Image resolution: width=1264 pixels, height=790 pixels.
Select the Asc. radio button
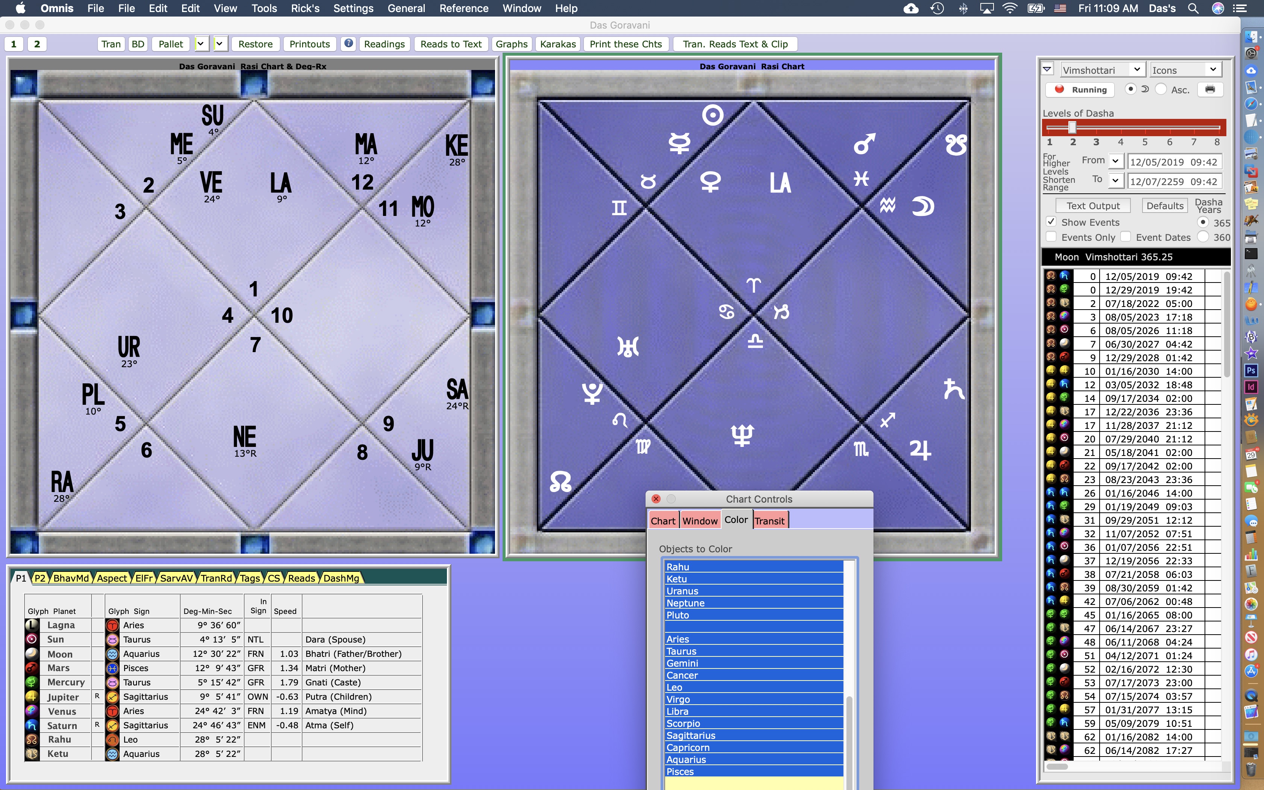click(x=1161, y=90)
